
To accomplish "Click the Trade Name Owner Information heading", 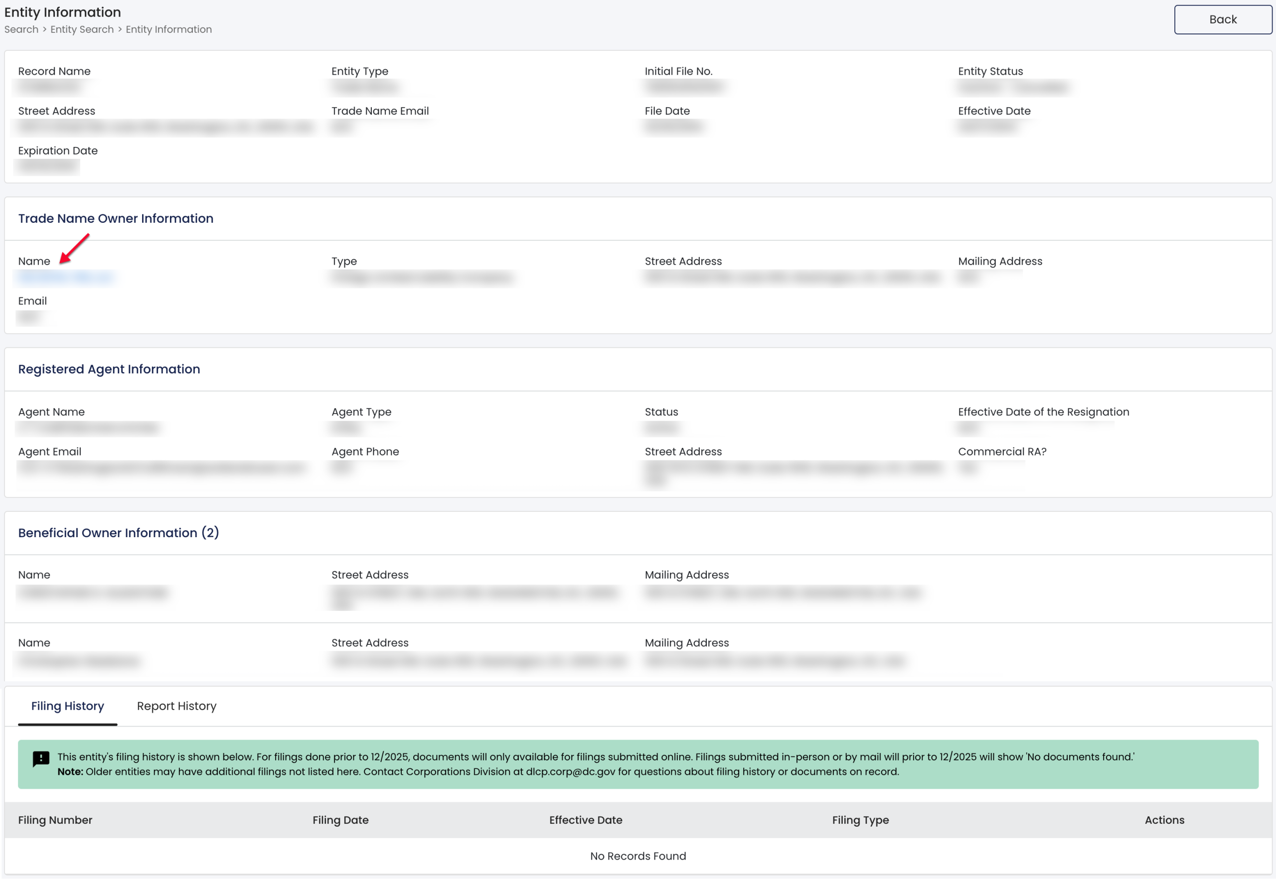I will (x=116, y=218).
